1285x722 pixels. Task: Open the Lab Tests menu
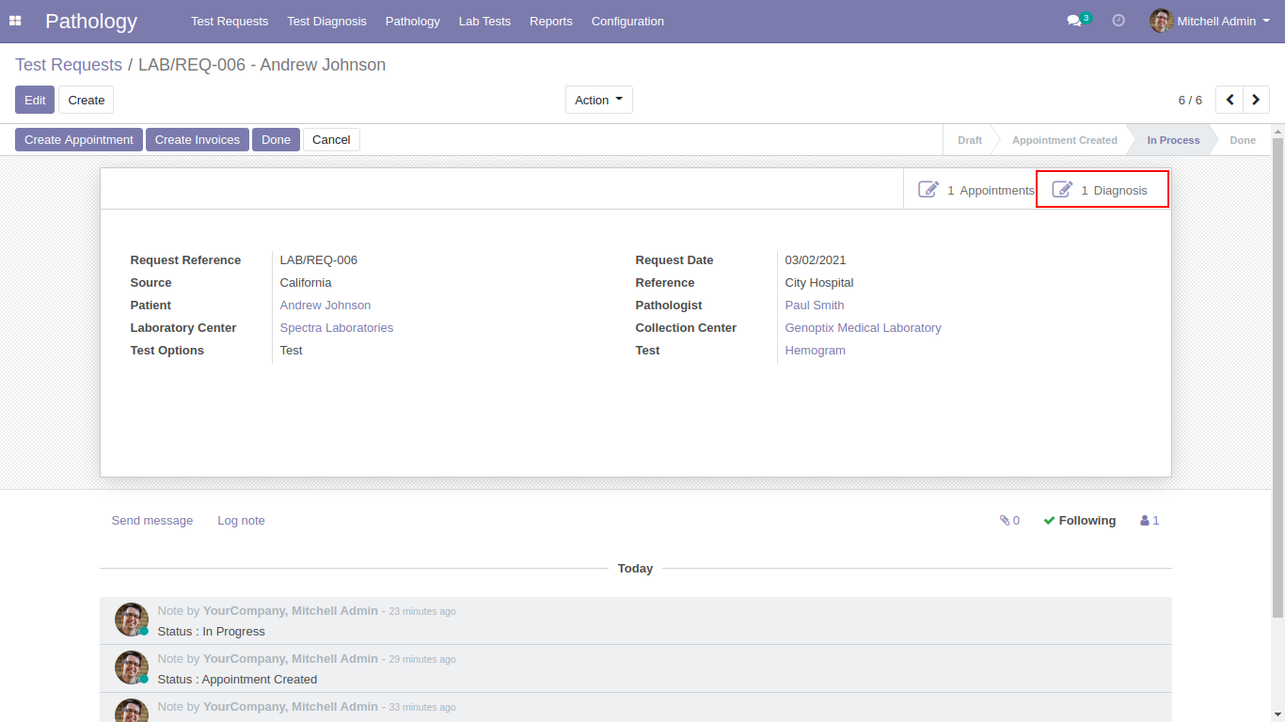(484, 21)
